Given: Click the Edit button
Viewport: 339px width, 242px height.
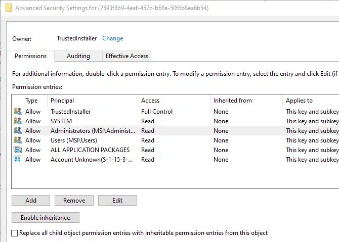Looking at the screenshot, I should [x=117, y=201].
